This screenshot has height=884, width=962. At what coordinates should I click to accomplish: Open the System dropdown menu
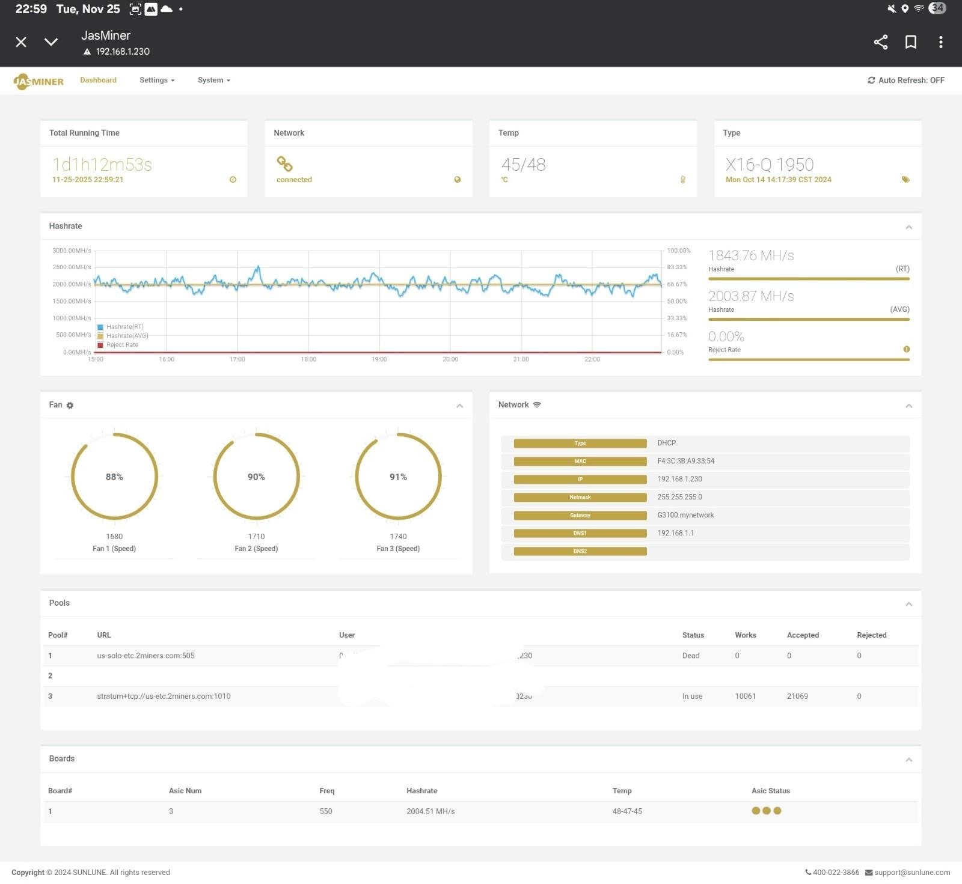(x=213, y=81)
